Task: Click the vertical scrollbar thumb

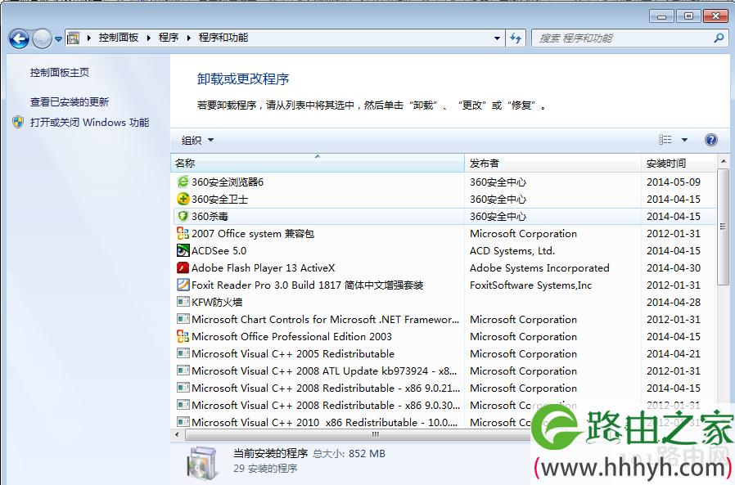Action: 724,227
